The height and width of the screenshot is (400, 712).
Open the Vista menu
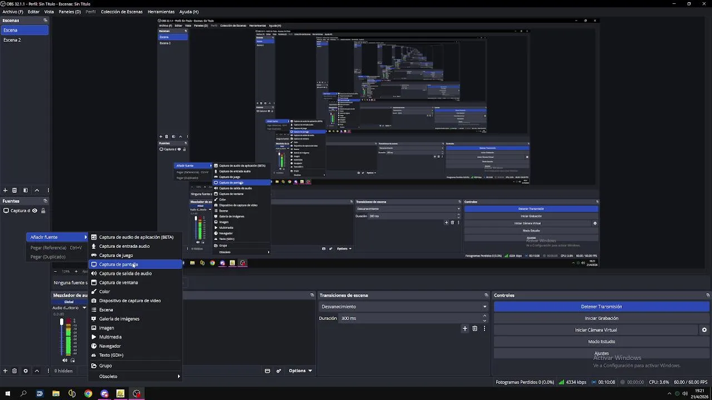click(49, 12)
